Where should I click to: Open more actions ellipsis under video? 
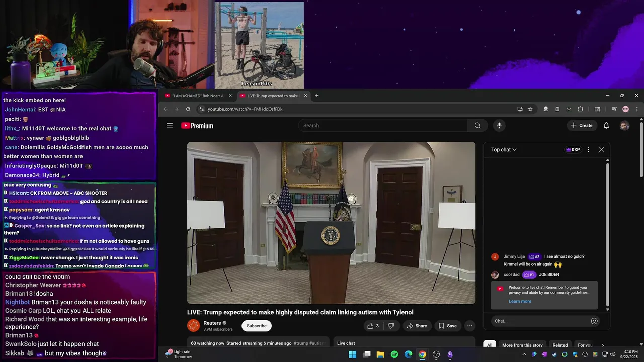[470, 326]
